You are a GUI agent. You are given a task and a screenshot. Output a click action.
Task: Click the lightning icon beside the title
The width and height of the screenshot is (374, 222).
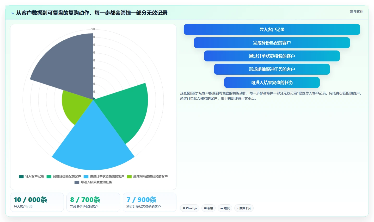12,13
